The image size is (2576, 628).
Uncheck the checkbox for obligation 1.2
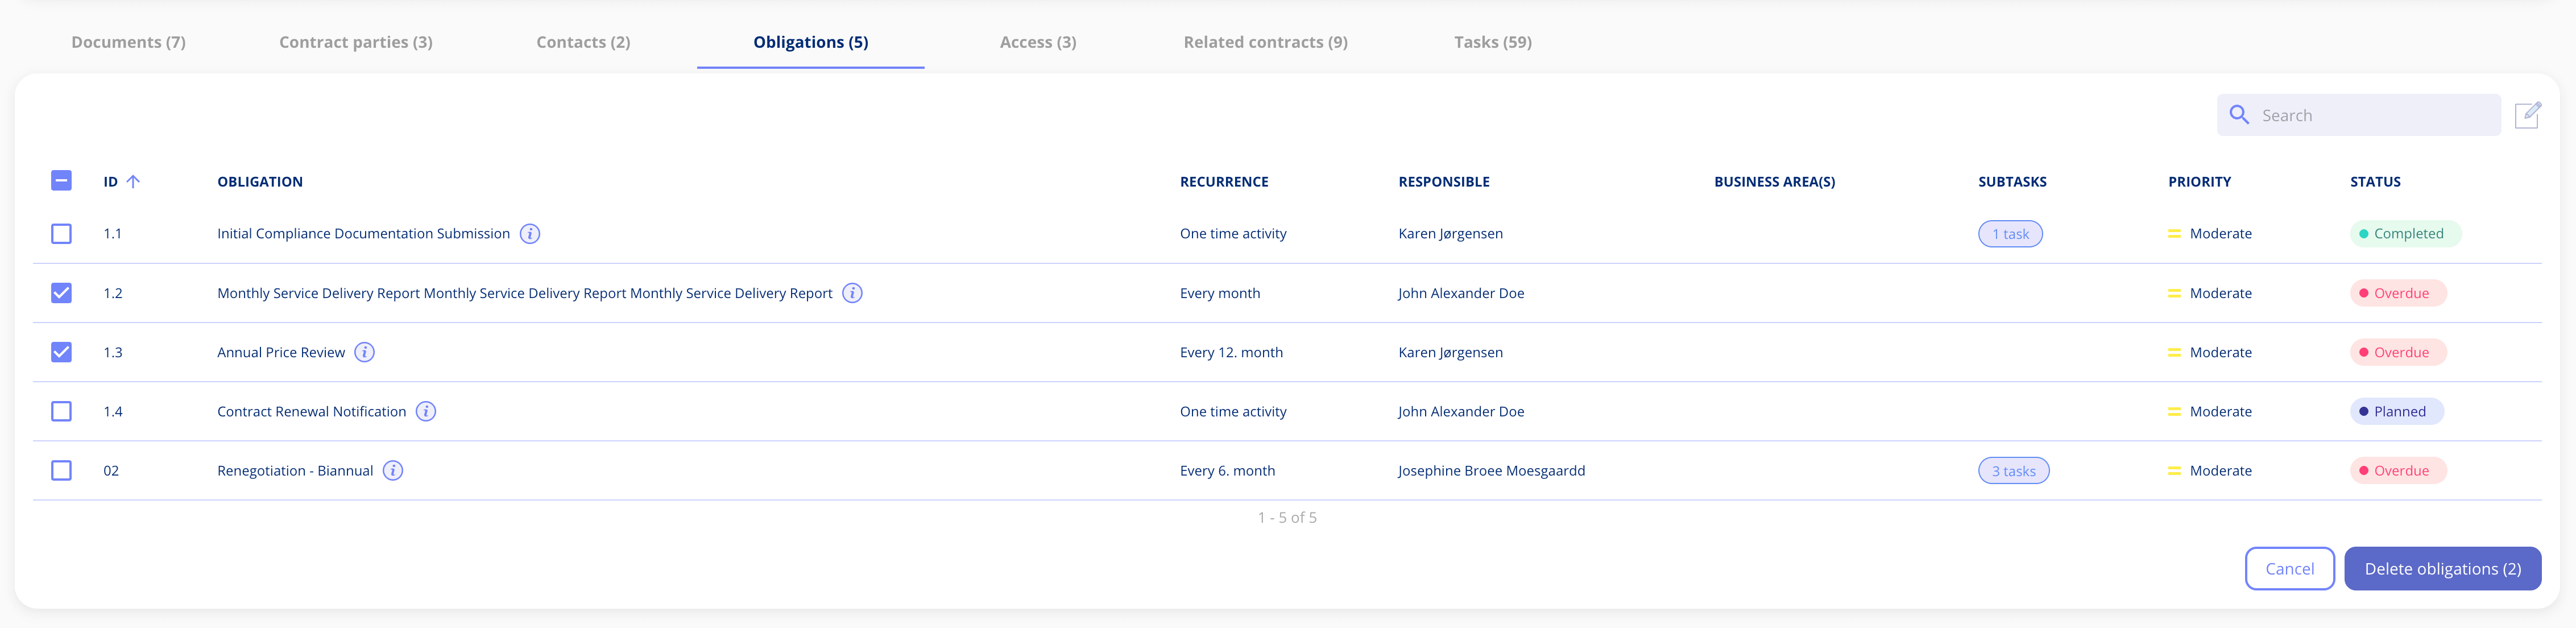point(61,293)
